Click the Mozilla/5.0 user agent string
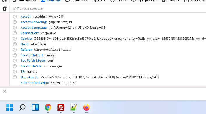 point(99,77)
